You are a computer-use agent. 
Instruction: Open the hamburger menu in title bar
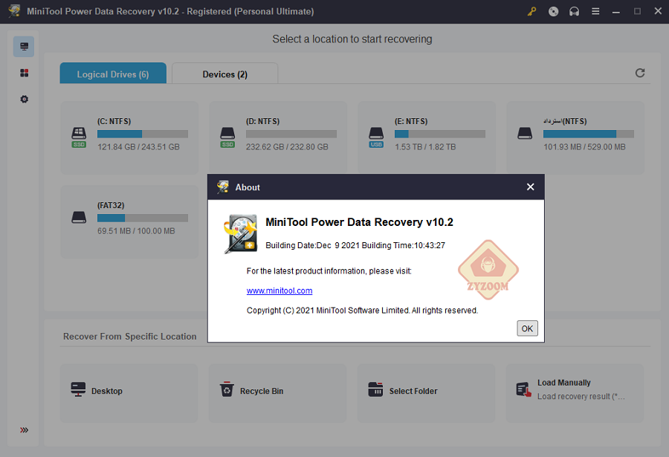coord(595,12)
